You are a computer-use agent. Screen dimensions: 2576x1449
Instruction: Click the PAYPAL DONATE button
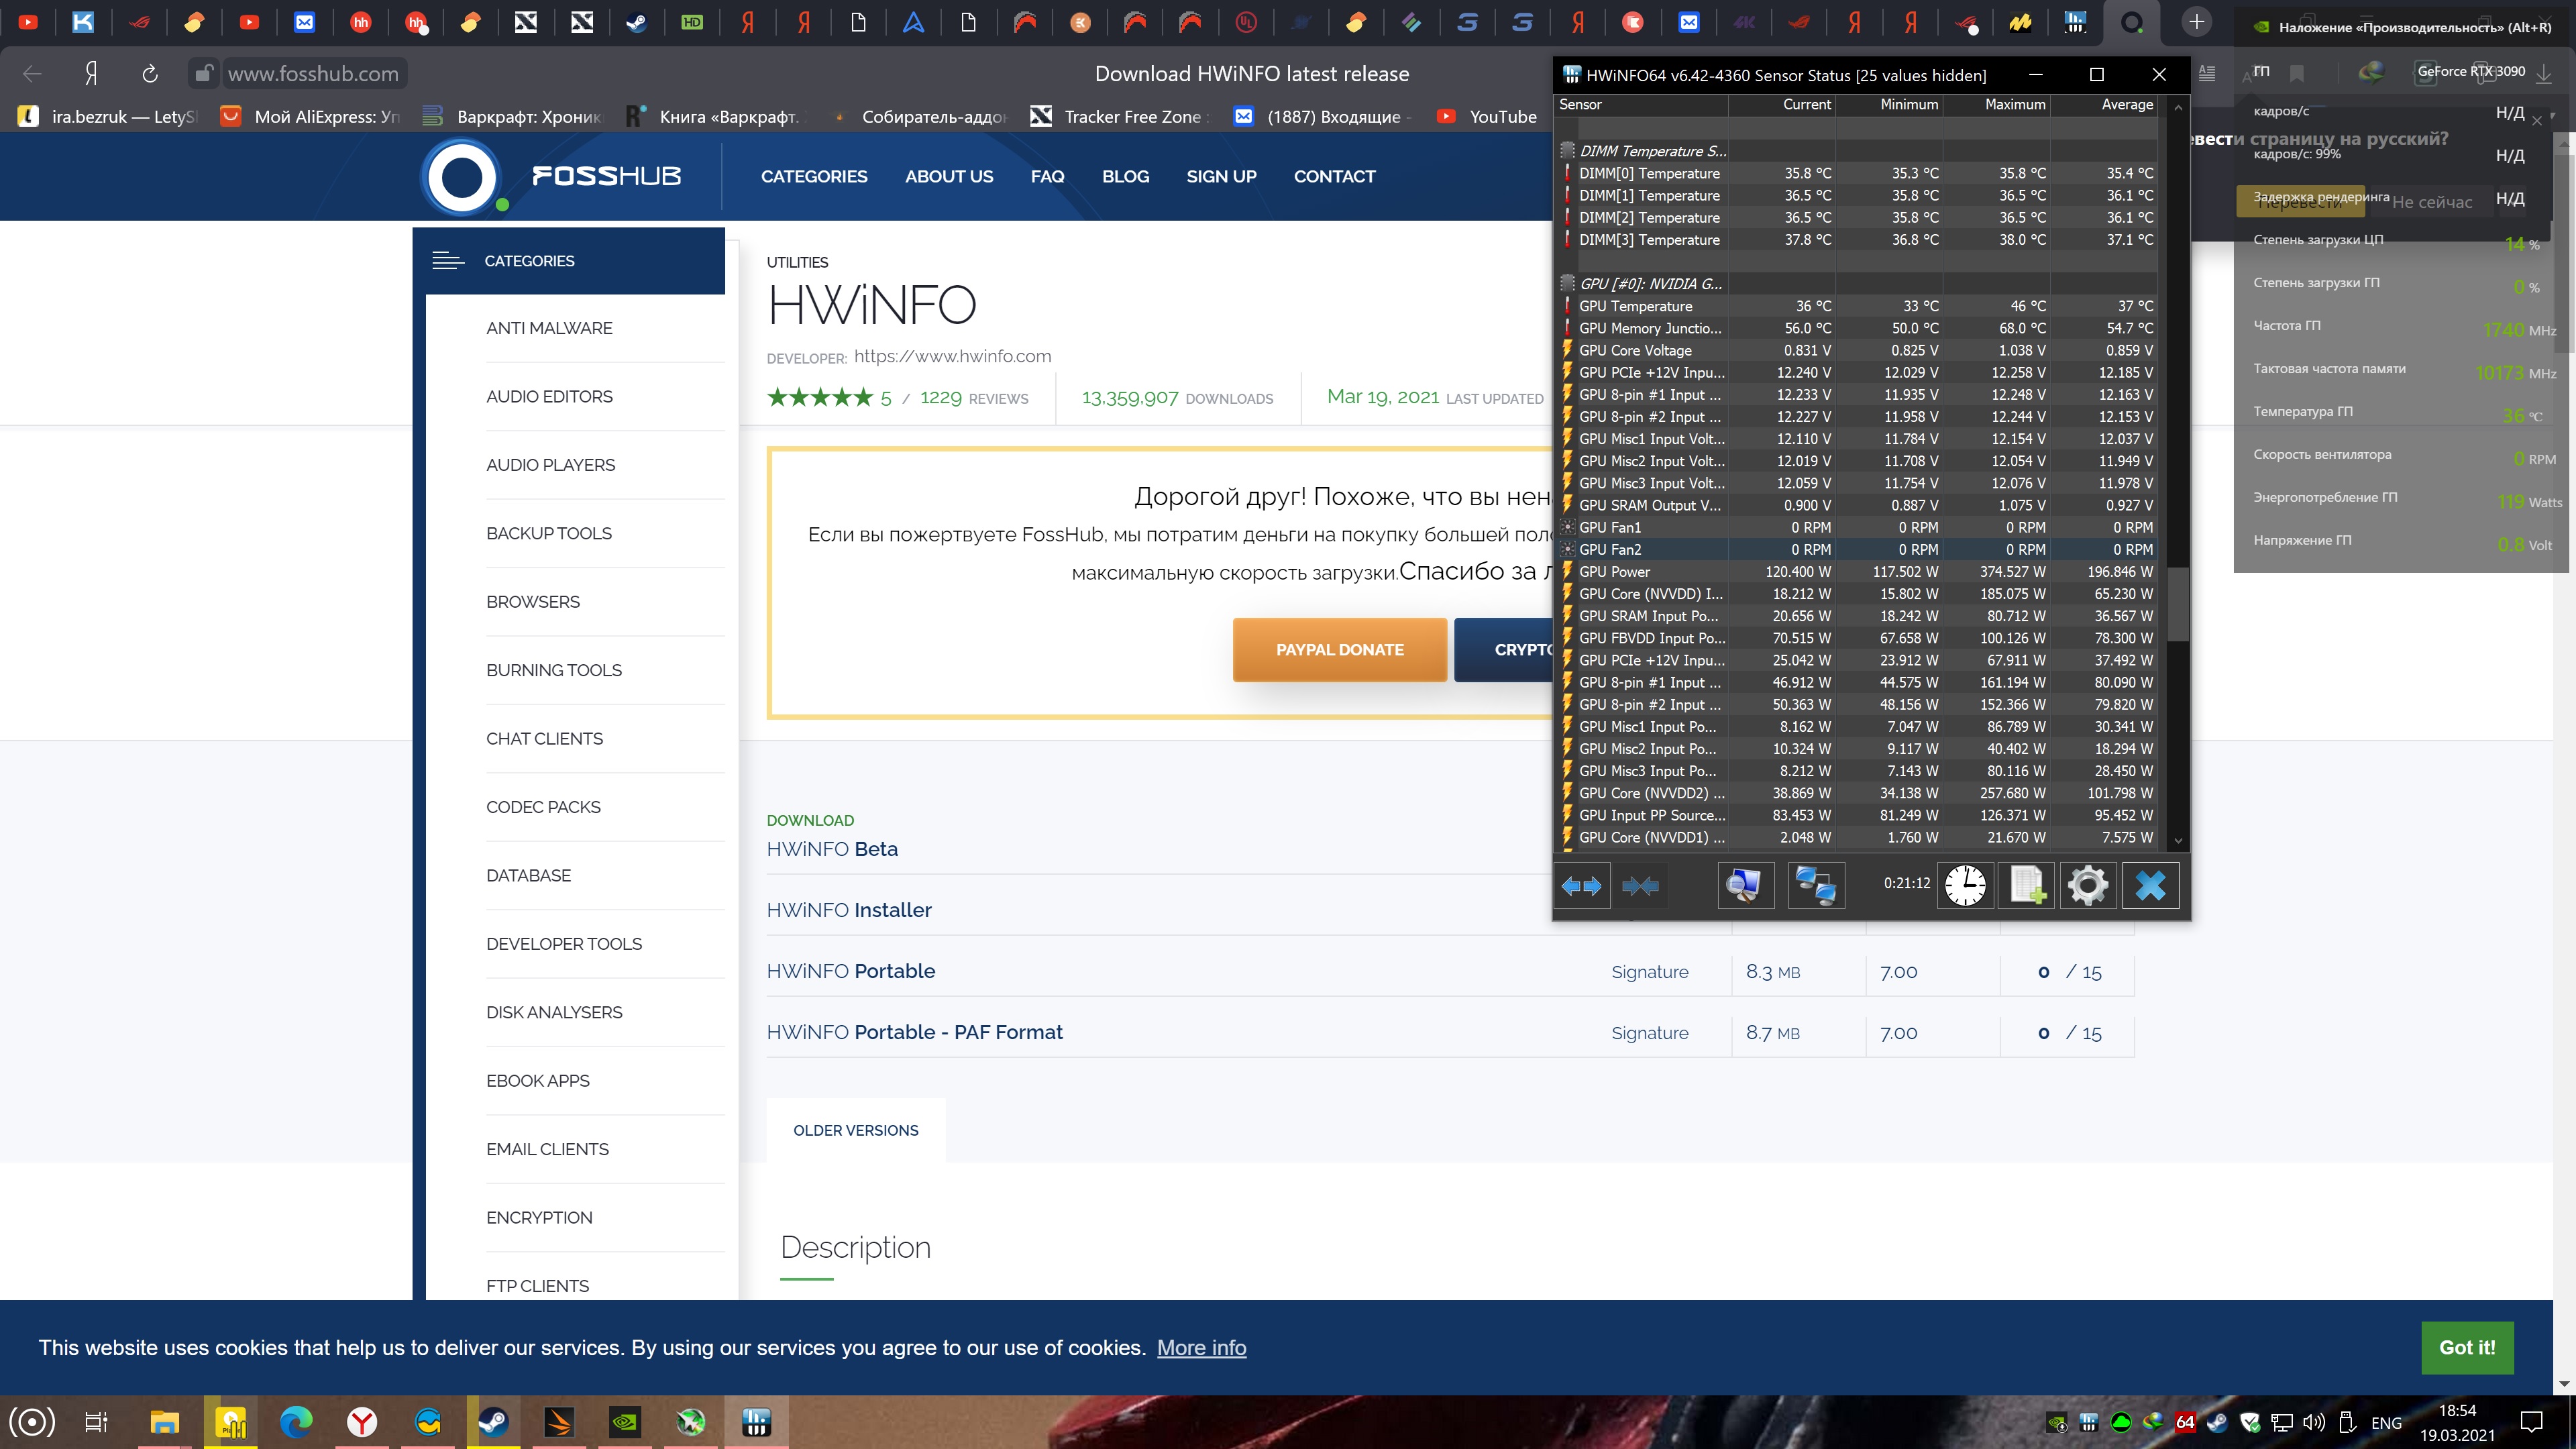[x=1339, y=650]
